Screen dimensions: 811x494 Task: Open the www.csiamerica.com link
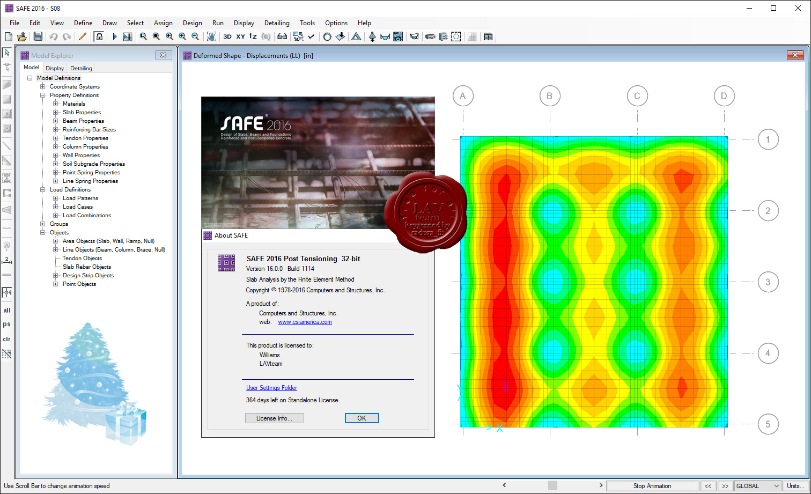[x=305, y=322]
